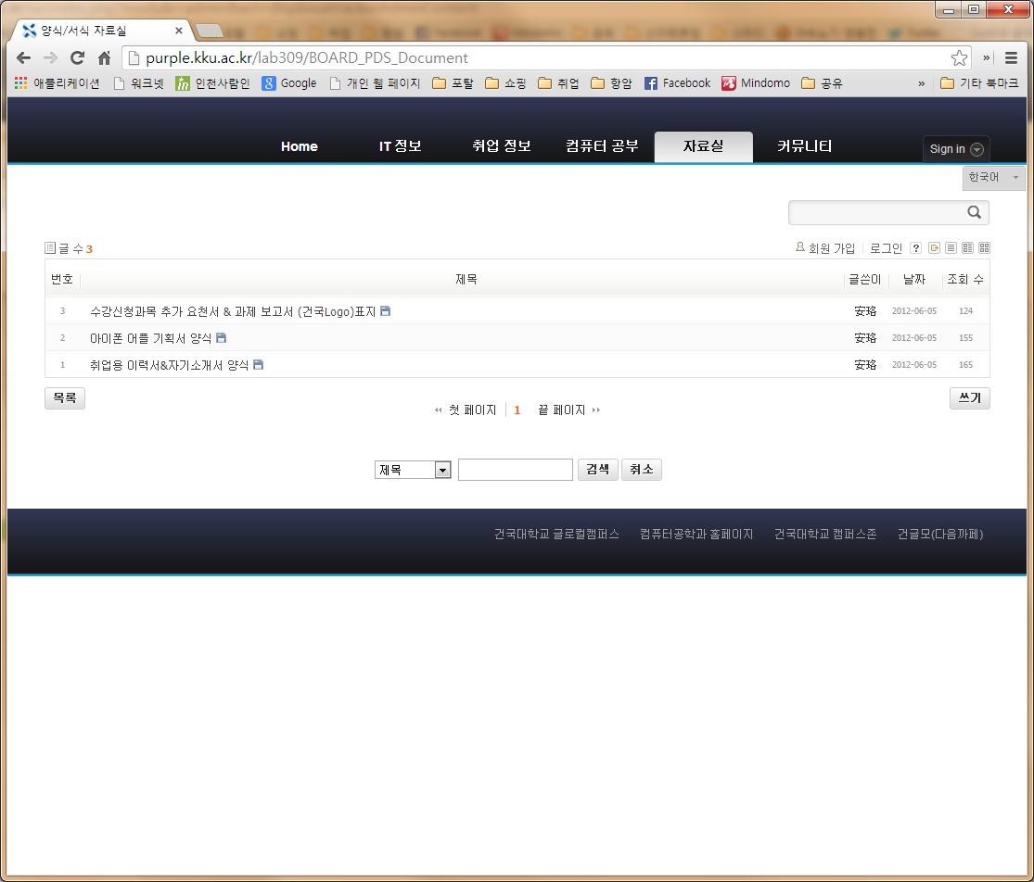Click the question mark help icon
Screen dimensions: 1034x882
click(x=915, y=248)
